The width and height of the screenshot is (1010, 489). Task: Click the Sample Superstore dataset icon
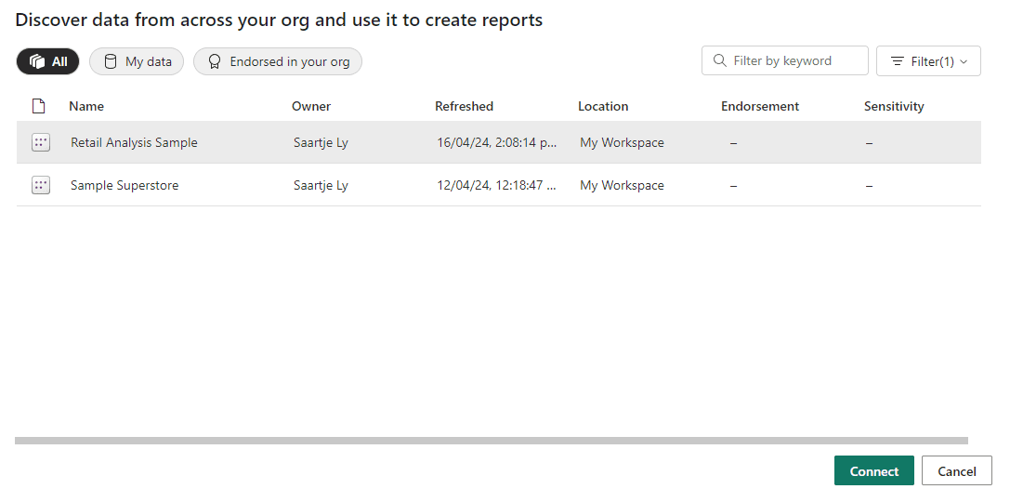(41, 186)
